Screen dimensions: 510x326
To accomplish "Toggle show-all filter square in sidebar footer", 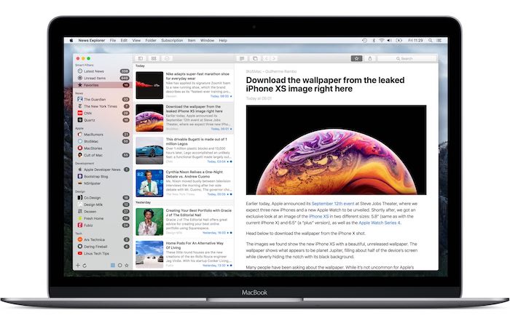I will coord(112,266).
